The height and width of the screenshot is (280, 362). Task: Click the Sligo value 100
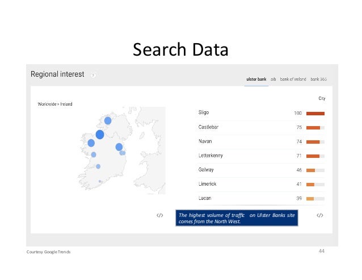[298, 113]
